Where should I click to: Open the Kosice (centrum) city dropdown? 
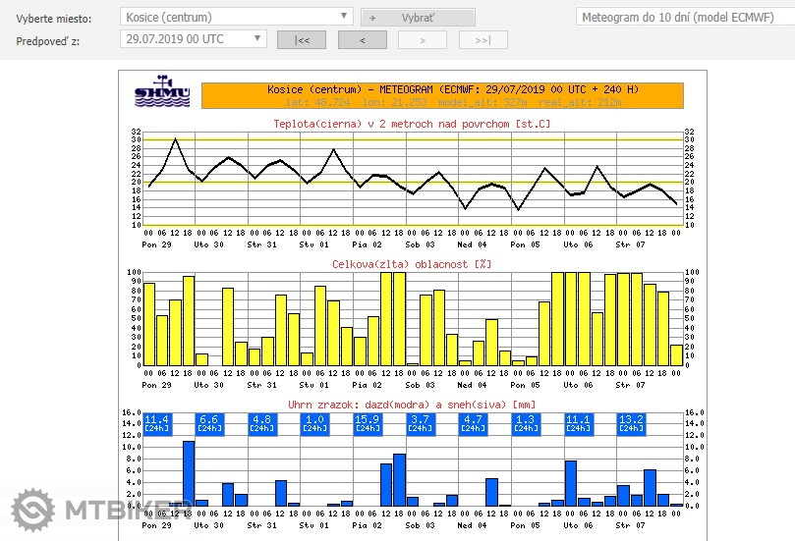pyautogui.click(x=236, y=17)
